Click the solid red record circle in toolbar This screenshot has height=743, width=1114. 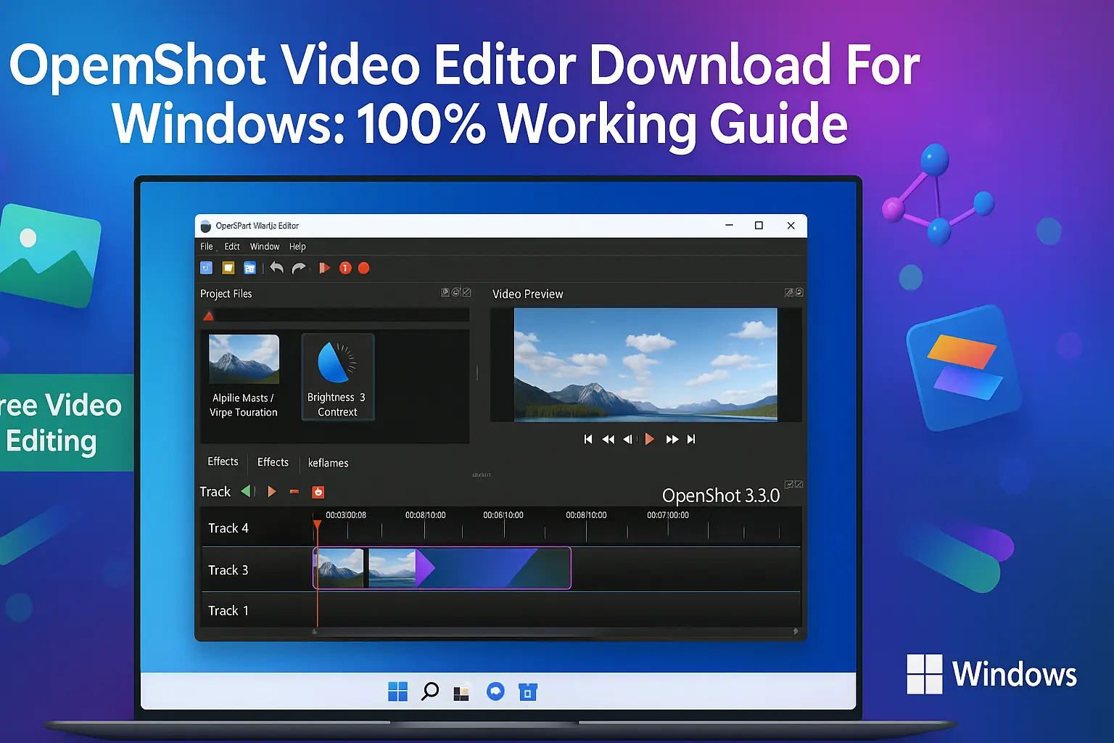tap(364, 268)
